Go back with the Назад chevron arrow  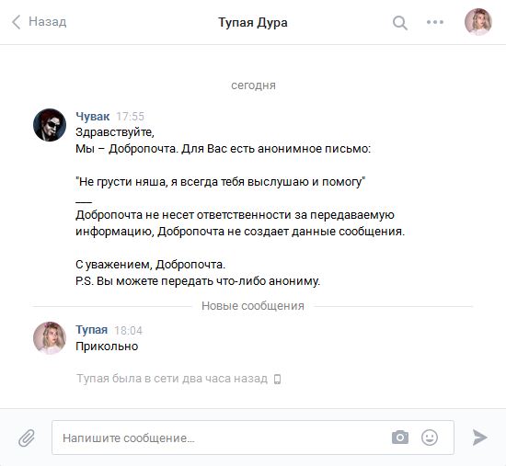(17, 22)
